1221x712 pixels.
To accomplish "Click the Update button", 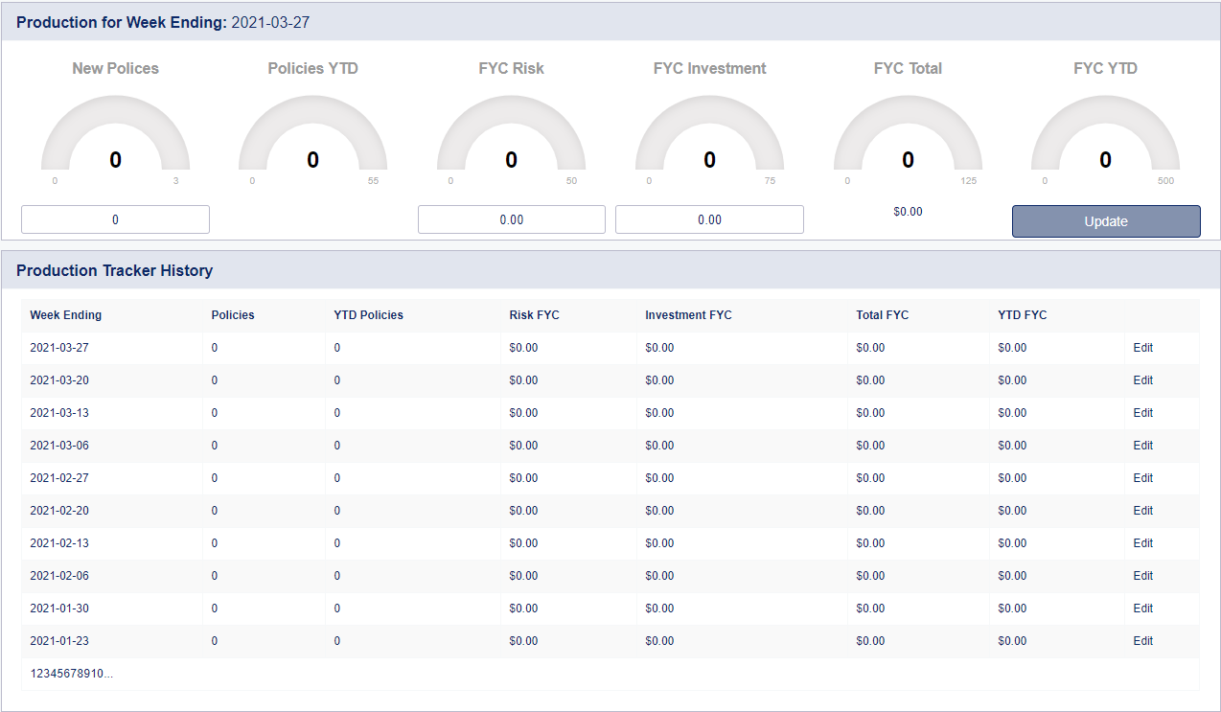I will [1105, 221].
